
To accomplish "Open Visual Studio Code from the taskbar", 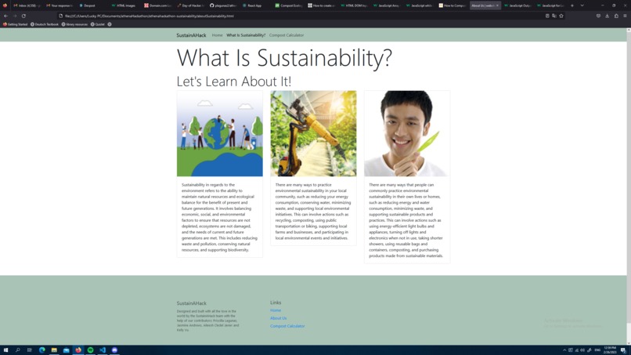I will 103,350.
